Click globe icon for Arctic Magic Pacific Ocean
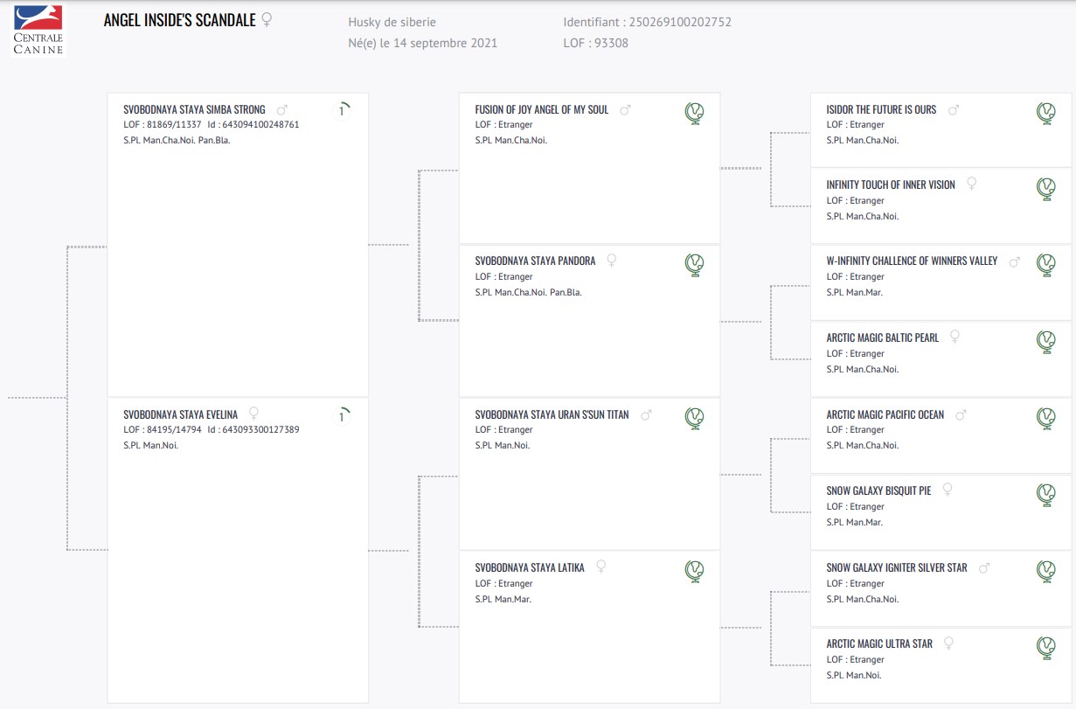Screen dimensions: 1076x709 coord(1045,419)
